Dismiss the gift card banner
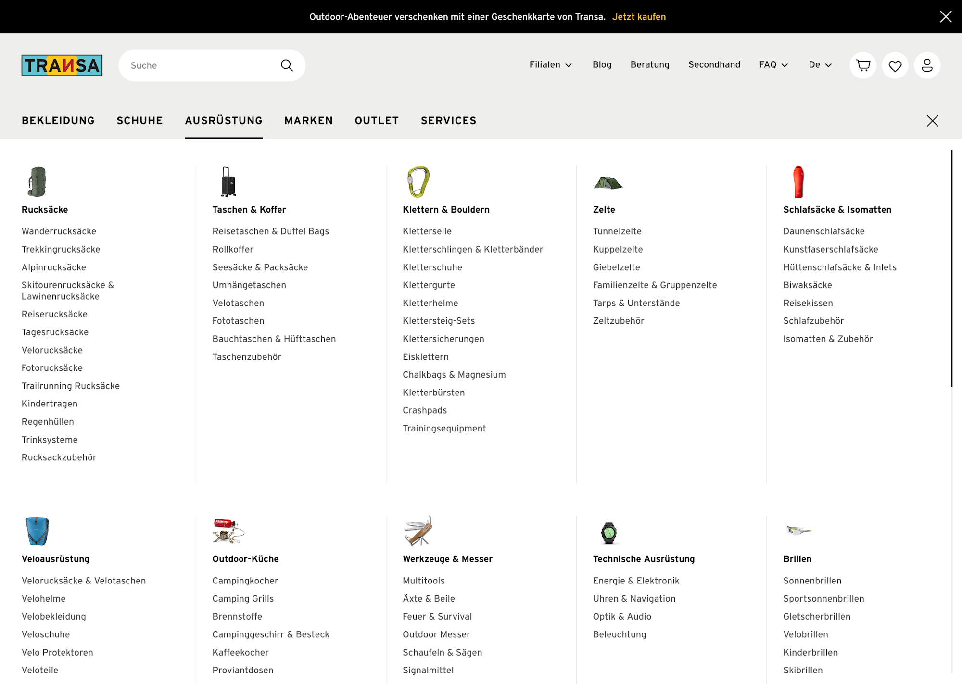The image size is (962, 684). click(946, 17)
